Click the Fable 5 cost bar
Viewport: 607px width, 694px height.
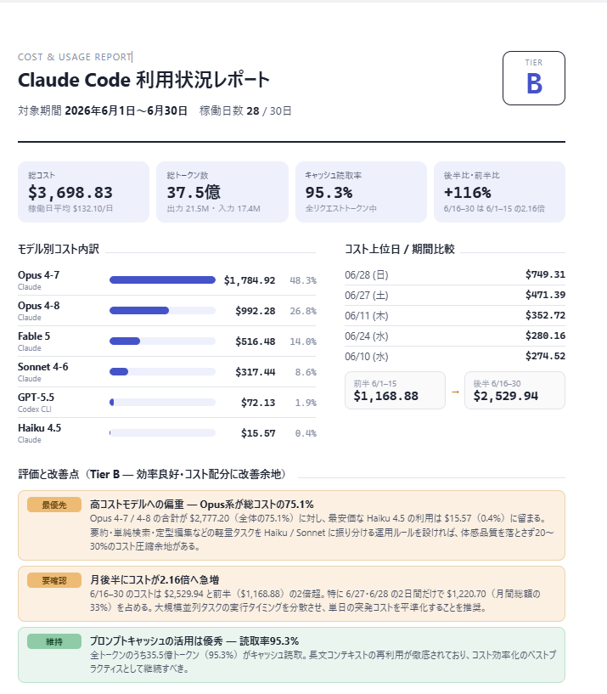tap(162, 341)
